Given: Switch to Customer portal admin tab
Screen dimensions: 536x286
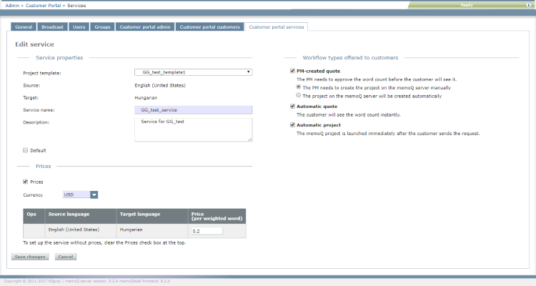Looking at the screenshot, I should [144, 27].
